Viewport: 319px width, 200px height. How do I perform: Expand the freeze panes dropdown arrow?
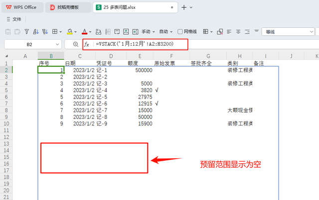pos(211,32)
